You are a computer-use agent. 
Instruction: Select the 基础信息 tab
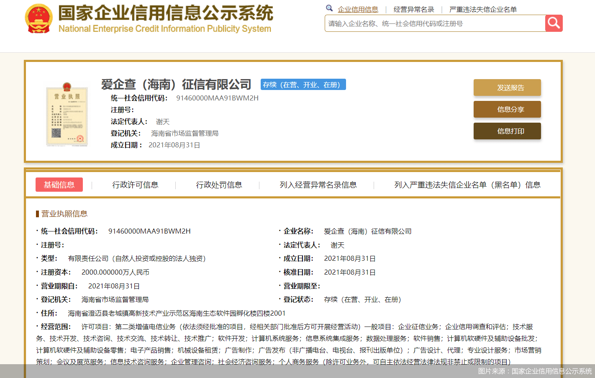(59, 185)
